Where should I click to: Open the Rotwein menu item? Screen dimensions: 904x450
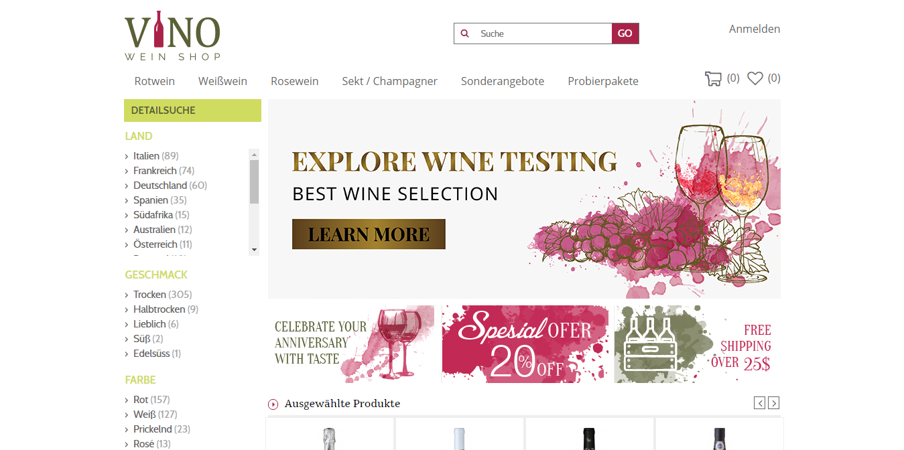pyautogui.click(x=154, y=80)
